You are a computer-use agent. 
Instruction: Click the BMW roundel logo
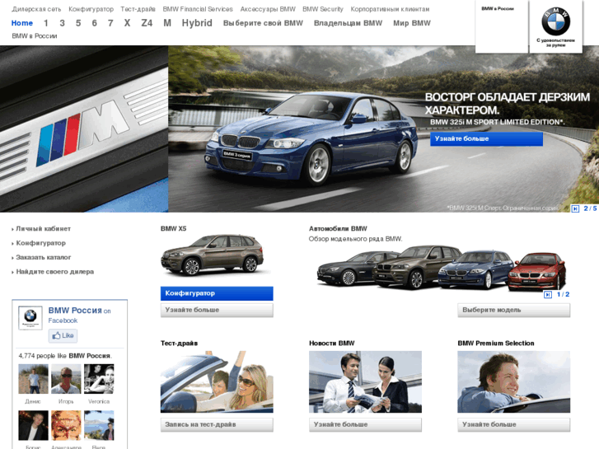click(x=555, y=21)
